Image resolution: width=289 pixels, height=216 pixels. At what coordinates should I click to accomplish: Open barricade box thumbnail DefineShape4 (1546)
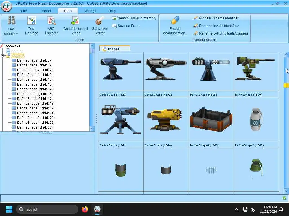[x=211, y=119]
